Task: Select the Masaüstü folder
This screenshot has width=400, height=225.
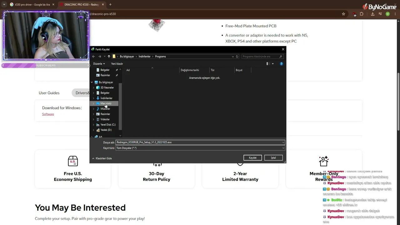Action: click(x=106, y=103)
